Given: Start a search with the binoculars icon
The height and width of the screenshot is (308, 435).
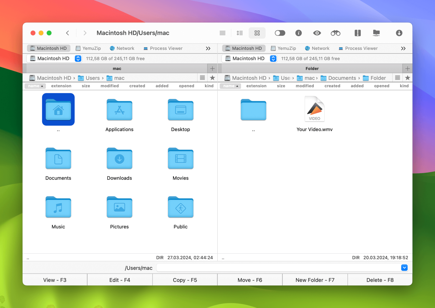Looking at the screenshot, I should (335, 33).
